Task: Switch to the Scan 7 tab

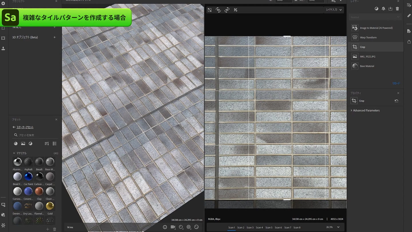Action: click(x=288, y=227)
